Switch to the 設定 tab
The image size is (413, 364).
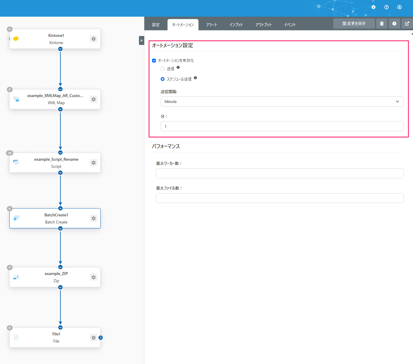tap(156, 25)
